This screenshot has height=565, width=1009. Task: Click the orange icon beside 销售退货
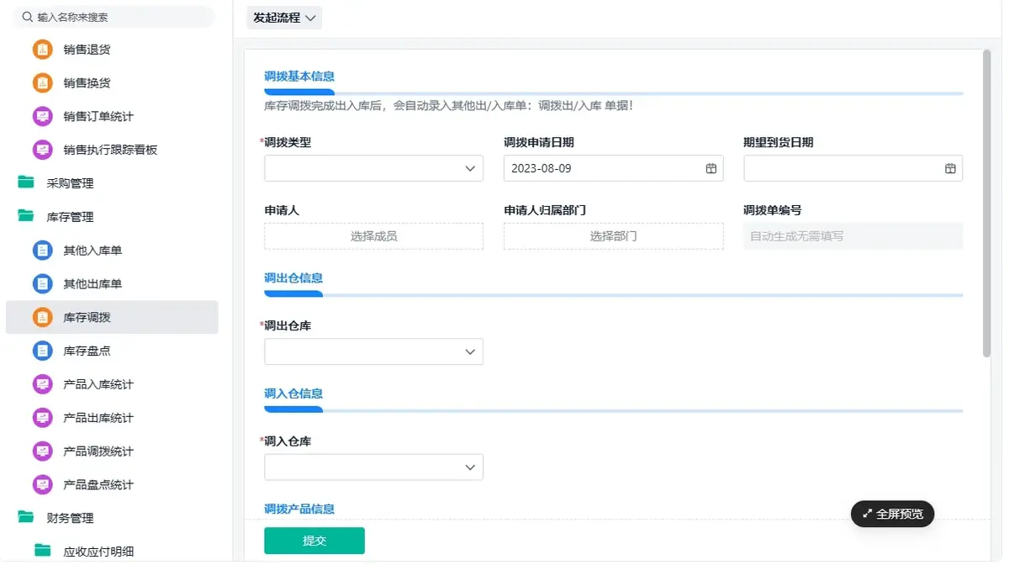coord(42,50)
